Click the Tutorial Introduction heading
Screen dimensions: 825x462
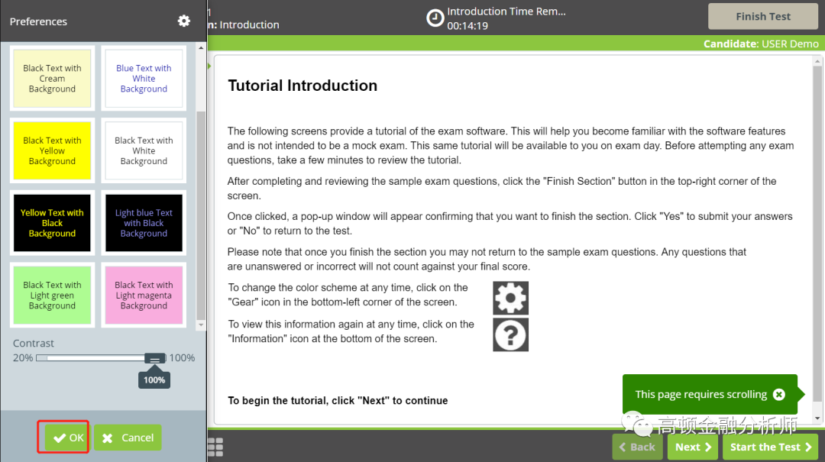coord(302,86)
